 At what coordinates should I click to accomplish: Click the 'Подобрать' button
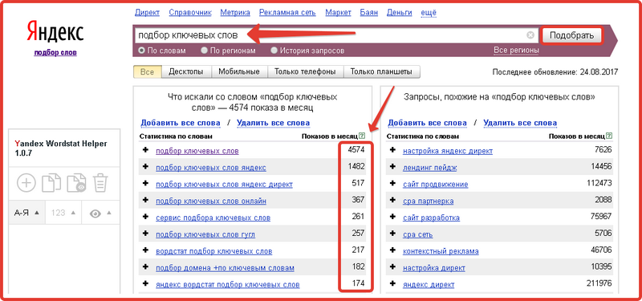point(571,35)
